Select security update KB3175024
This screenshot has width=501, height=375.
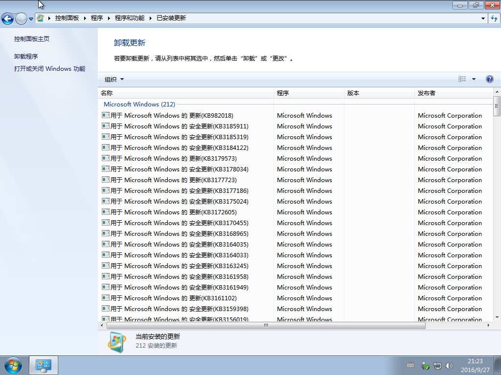[x=296, y=202]
